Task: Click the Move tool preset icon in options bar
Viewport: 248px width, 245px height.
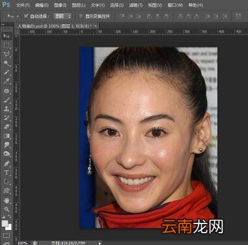Action: pos(10,16)
